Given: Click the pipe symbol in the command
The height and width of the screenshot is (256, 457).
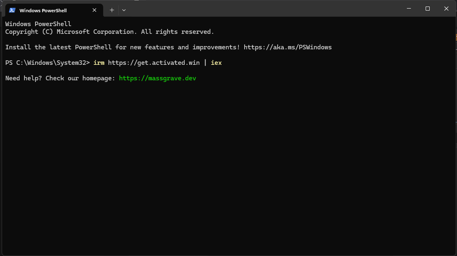Looking at the screenshot, I should tap(205, 63).
